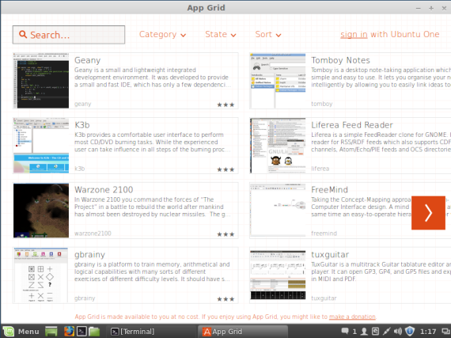Viewport: 451px width, 338px height.
Task: Focus the Search... input field
Action: pos(69,35)
